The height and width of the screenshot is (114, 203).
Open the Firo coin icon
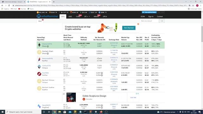coord(39,74)
